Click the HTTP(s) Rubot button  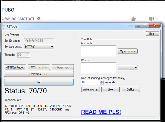tap(15, 67)
